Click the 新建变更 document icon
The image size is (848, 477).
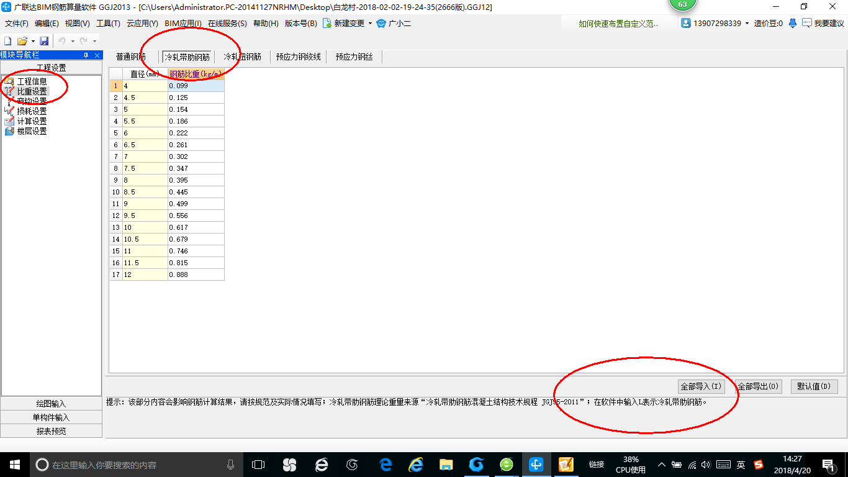click(327, 24)
